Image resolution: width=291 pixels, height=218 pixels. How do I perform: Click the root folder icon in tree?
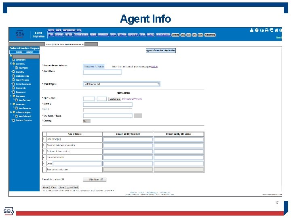tap(11, 55)
